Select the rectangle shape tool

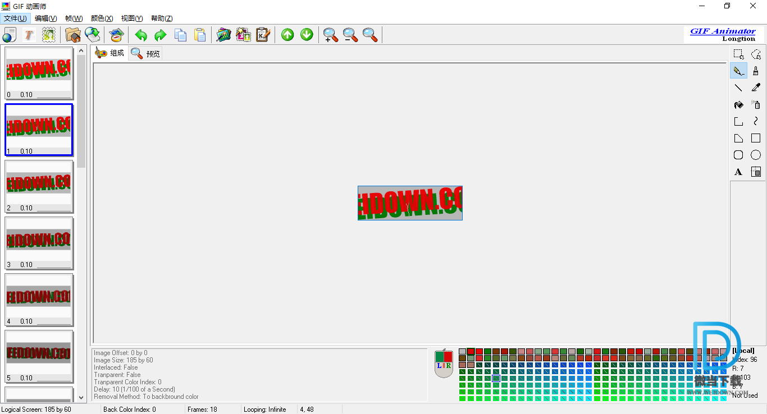[x=756, y=138]
